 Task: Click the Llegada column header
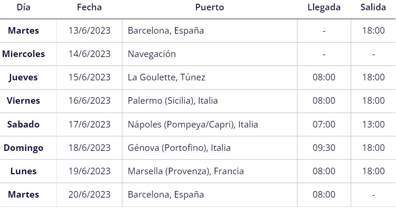[x=324, y=7]
